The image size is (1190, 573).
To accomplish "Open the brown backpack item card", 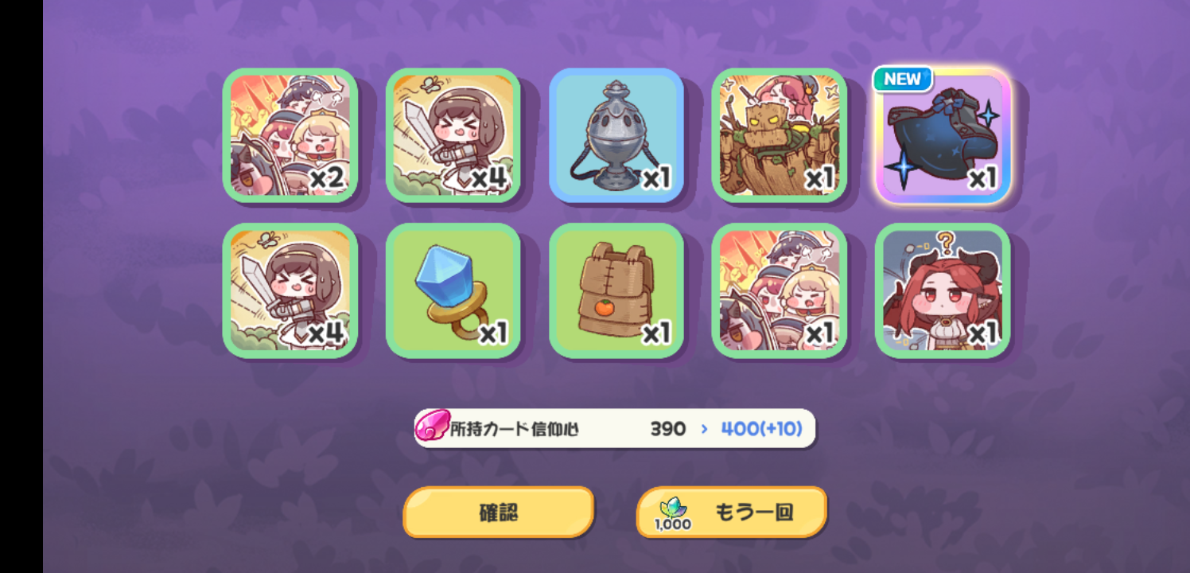I will click(x=616, y=290).
